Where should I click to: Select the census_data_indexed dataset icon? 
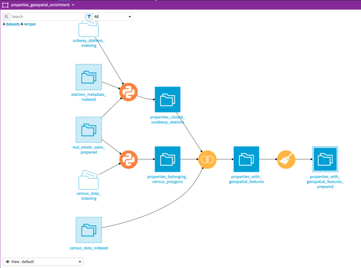coord(89,230)
